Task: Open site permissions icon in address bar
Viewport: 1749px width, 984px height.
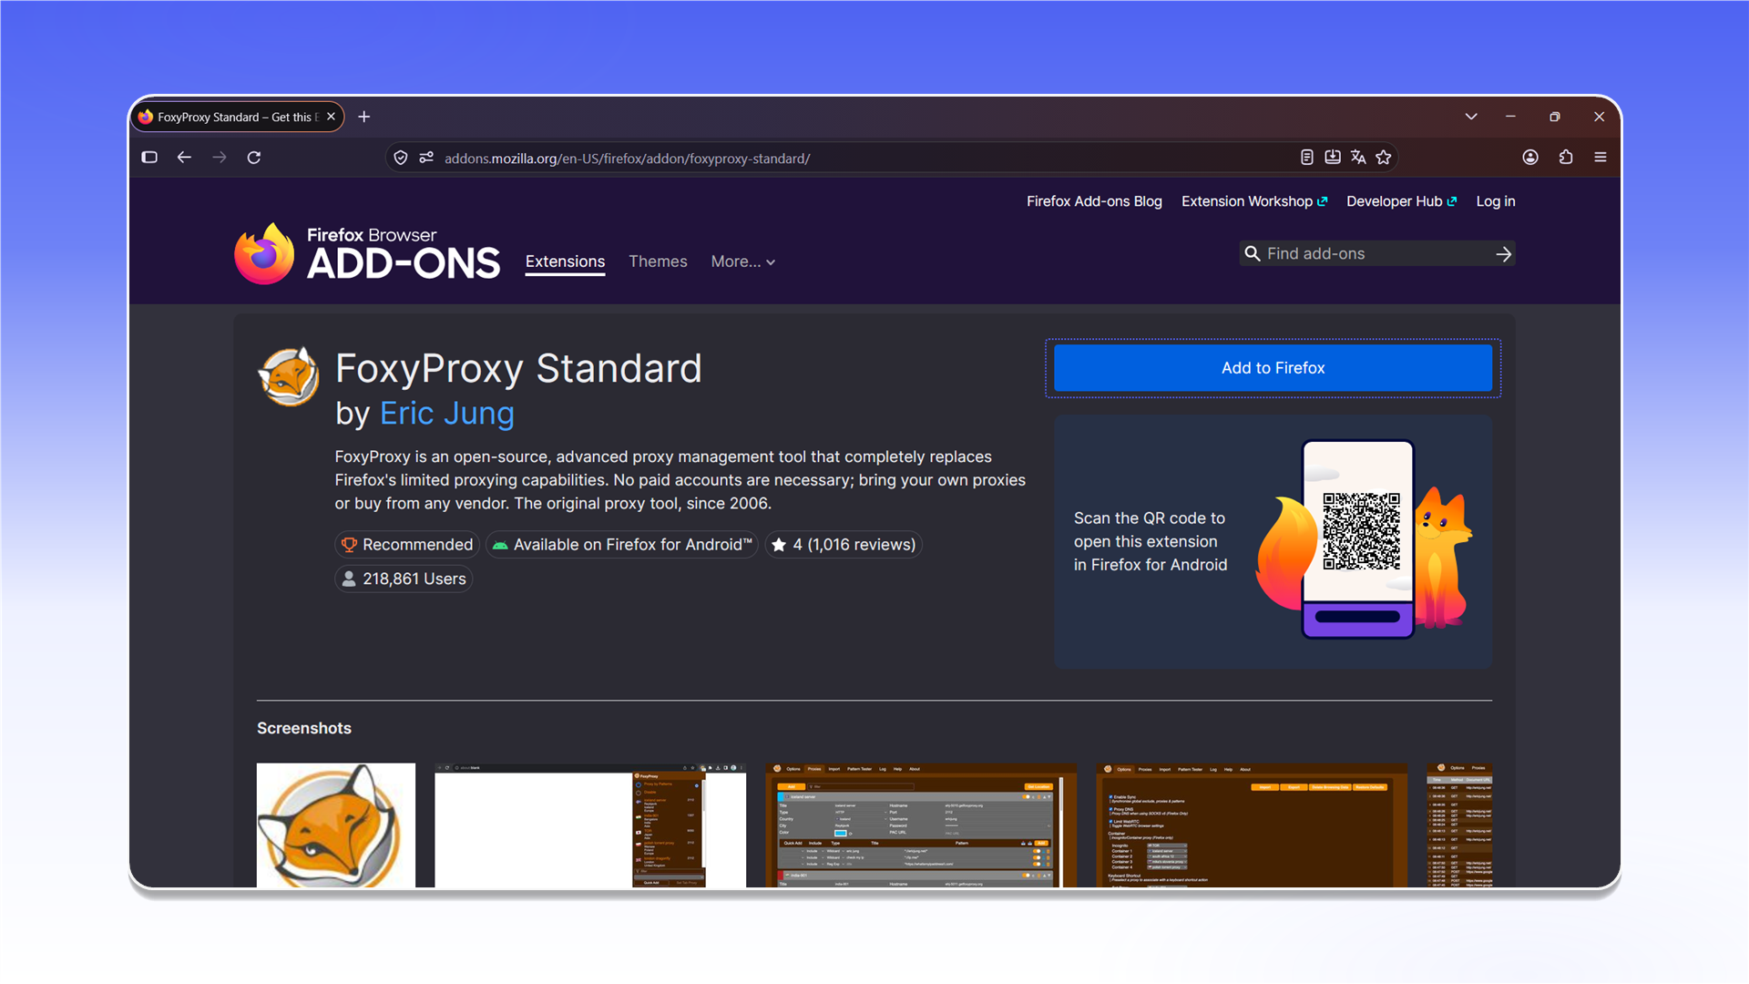Action: click(x=426, y=159)
